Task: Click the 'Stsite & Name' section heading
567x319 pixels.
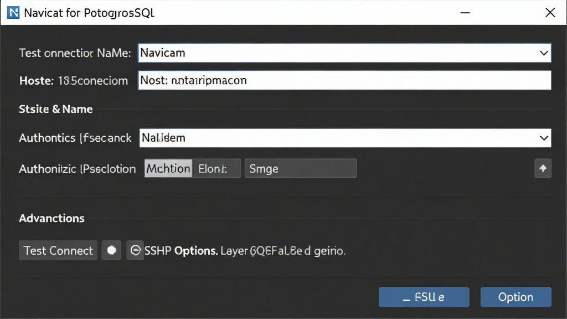Action: coord(56,109)
